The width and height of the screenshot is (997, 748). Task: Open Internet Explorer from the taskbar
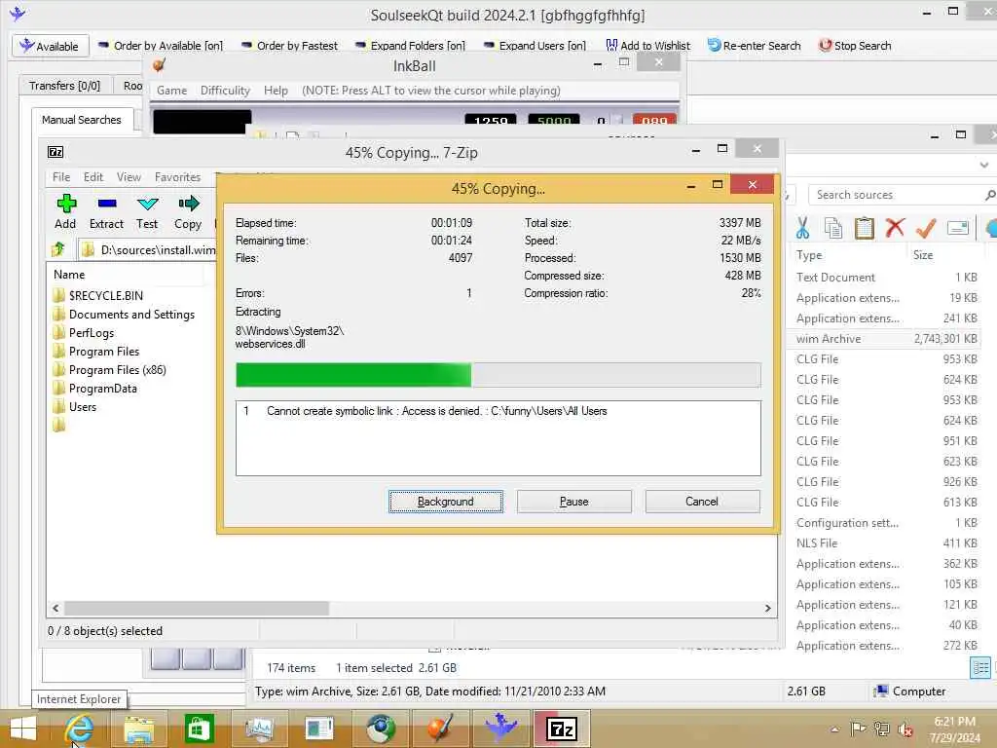click(79, 729)
